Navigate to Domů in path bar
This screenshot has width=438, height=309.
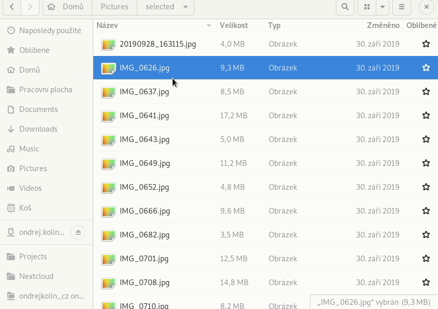tap(67, 7)
